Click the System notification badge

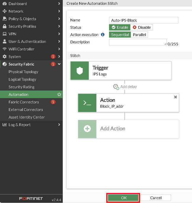click(53, 57)
